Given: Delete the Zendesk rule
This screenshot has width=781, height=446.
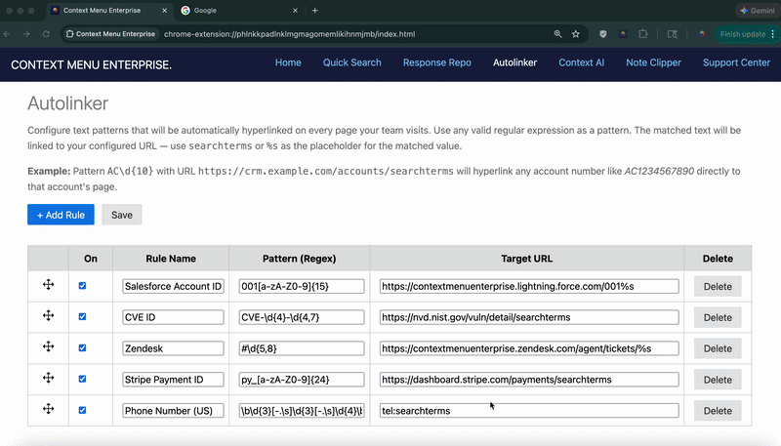Looking at the screenshot, I should 718,348.
